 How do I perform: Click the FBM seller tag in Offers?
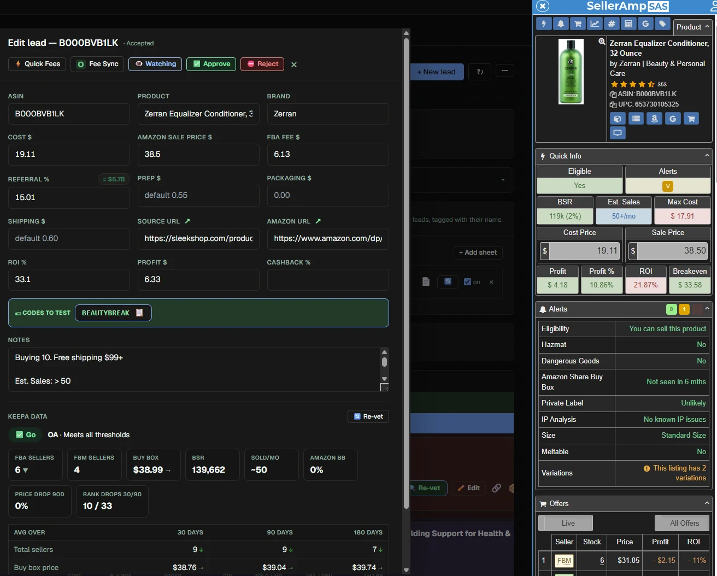[564, 561]
